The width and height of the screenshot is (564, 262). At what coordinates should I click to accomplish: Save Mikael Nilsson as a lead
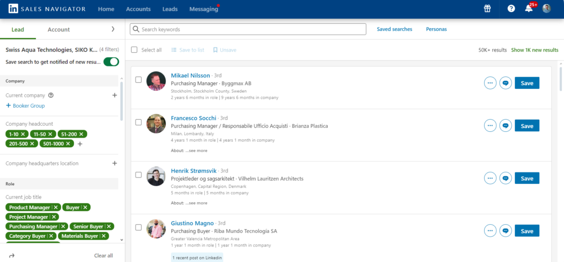527,83
